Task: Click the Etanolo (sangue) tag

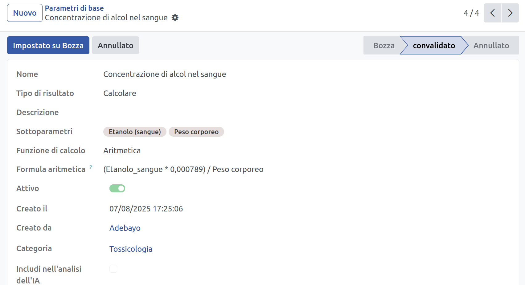Action: [135, 132]
